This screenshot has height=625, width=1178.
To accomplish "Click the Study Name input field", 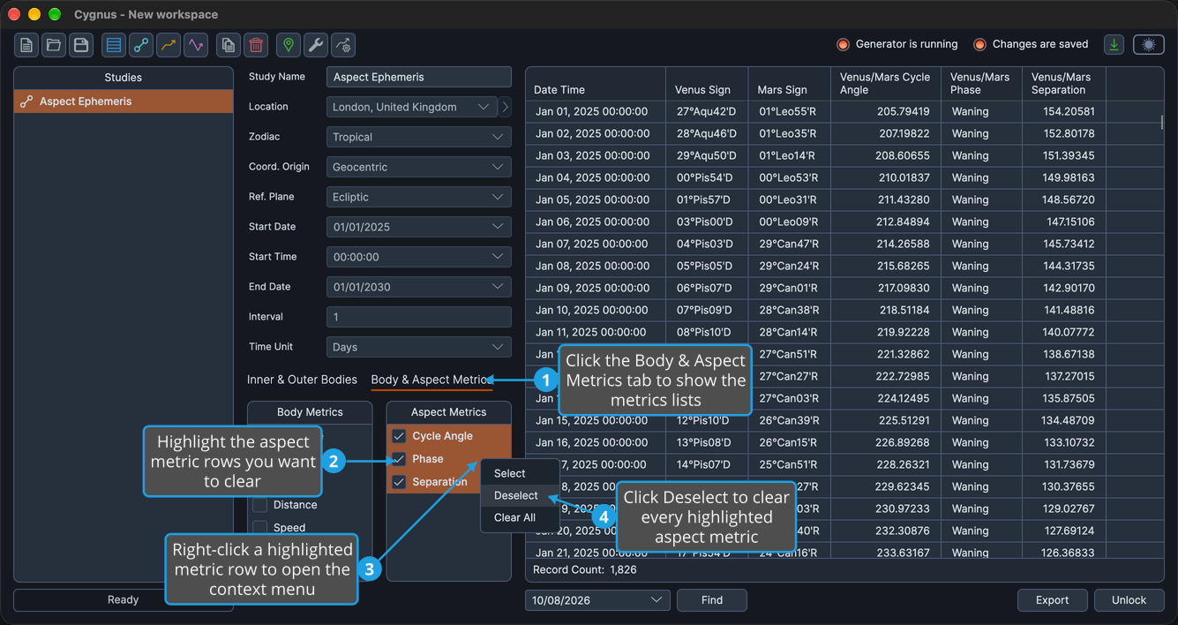I will point(419,77).
